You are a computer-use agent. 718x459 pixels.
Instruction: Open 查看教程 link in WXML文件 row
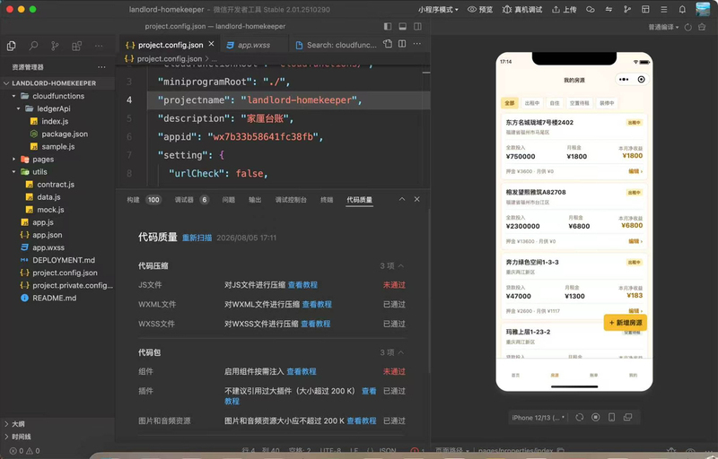point(317,304)
